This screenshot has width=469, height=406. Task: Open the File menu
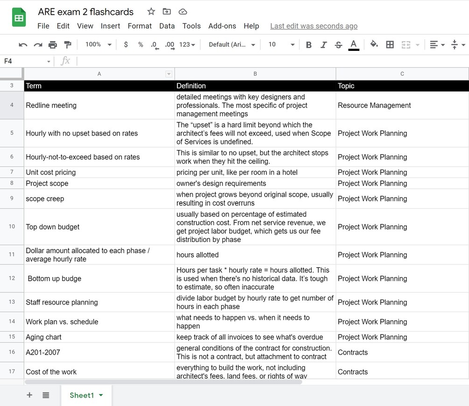(x=43, y=26)
